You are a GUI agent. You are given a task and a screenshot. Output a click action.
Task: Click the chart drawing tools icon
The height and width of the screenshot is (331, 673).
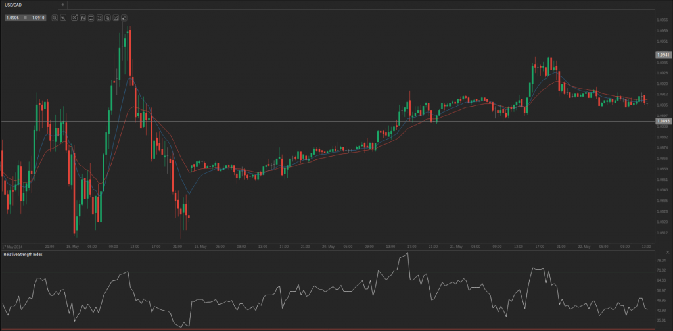(x=100, y=18)
